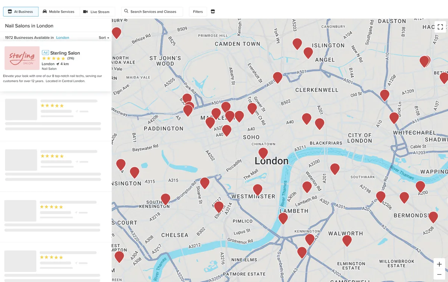This screenshot has height=282, width=448.
Task: Click the store icon beside Filters
Action: point(213,12)
